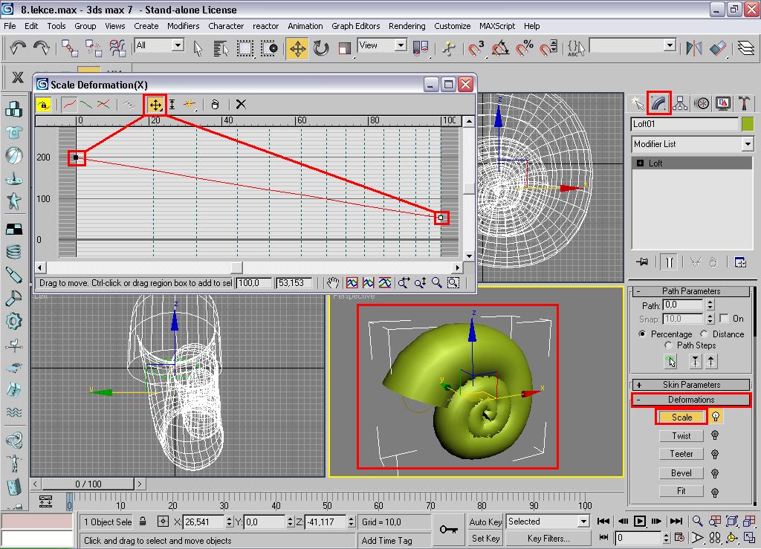
Task: Toggle Angle Snap icon
Action: (x=500, y=48)
